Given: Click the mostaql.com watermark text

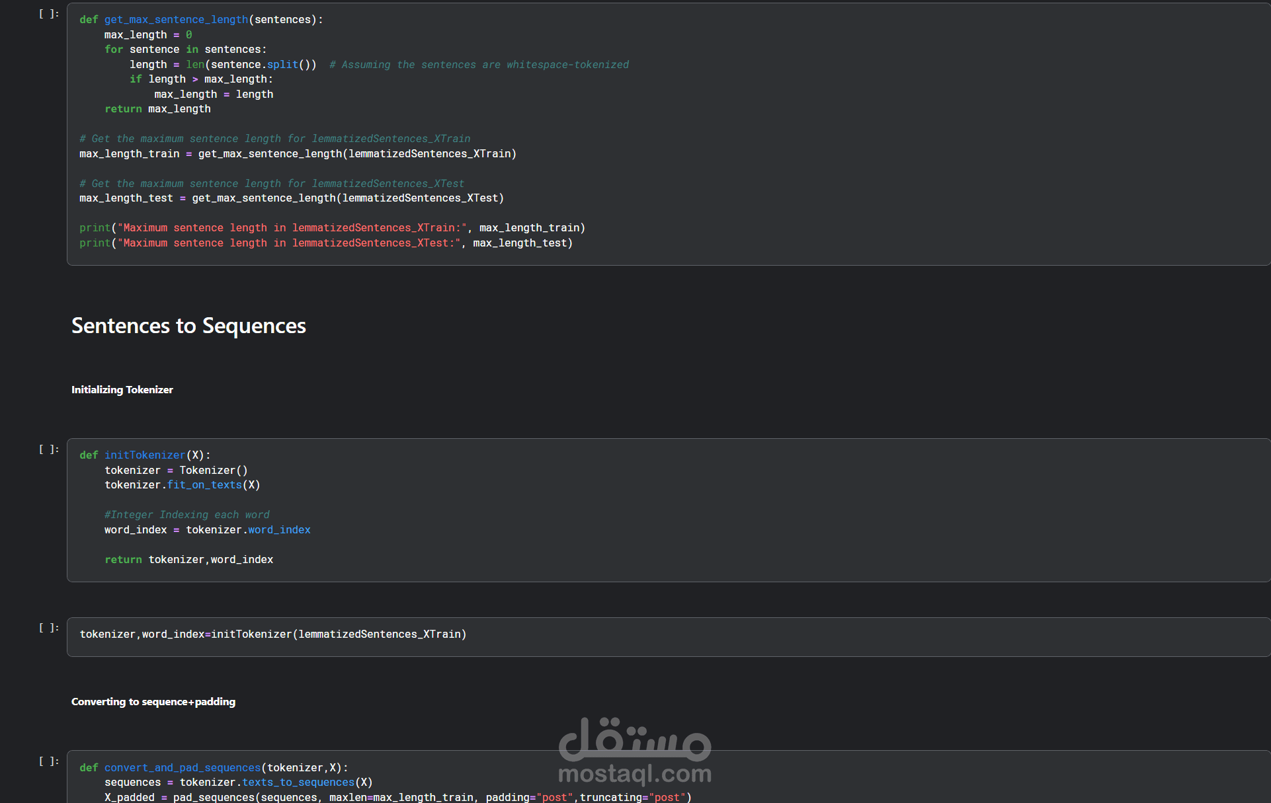Looking at the screenshot, I should [635, 773].
